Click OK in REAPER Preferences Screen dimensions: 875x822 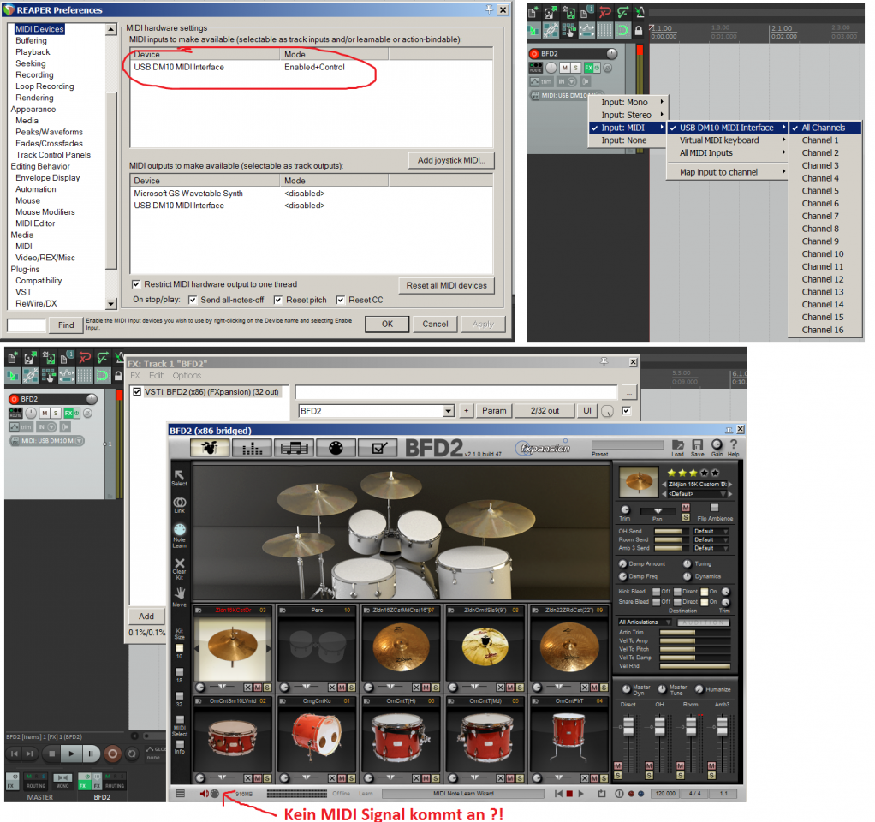point(387,324)
